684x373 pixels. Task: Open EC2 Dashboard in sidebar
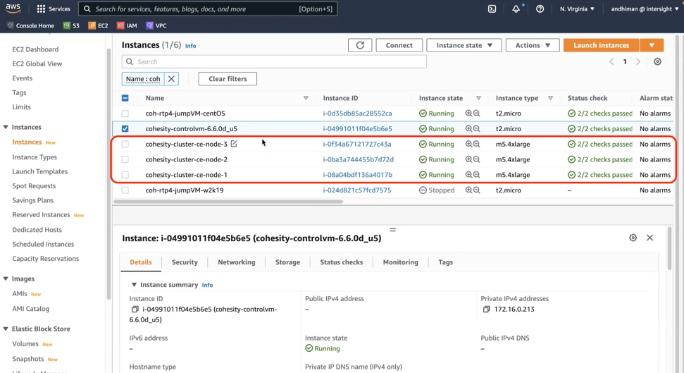click(x=35, y=49)
